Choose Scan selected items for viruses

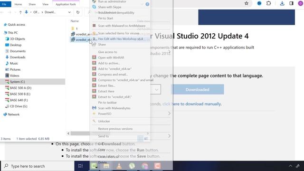click(x=118, y=33)
